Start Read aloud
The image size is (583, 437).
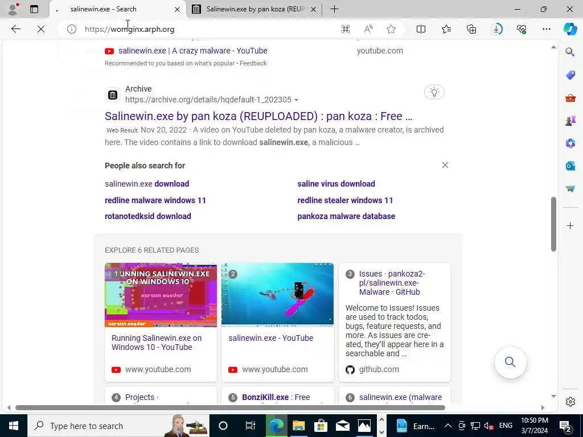click(x=368, y=29)
